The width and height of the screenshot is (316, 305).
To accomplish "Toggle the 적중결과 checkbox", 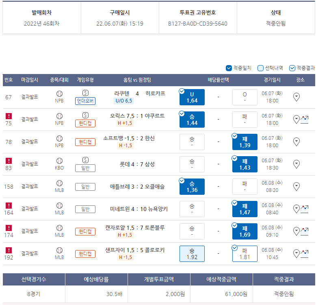I will (x=292, y=68).
